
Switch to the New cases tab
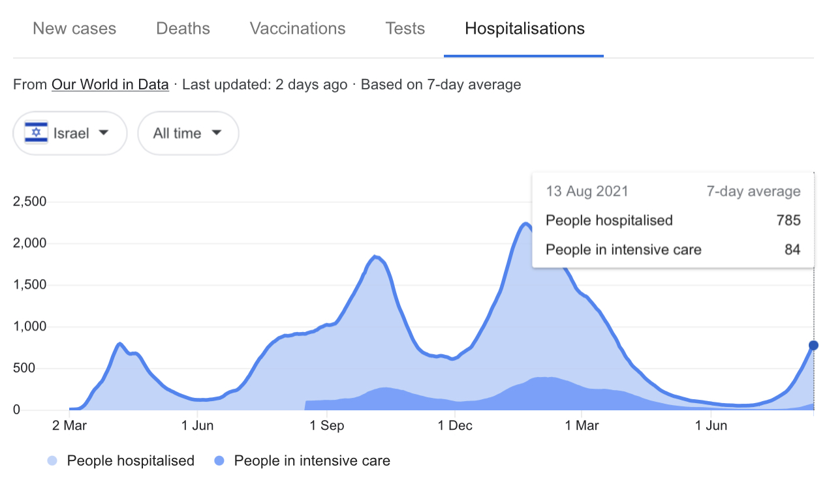click(74, 29)
